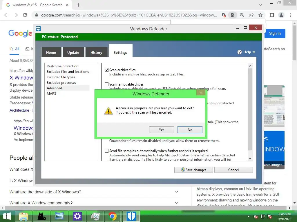Click settings pane scroll up arrow
297x222 pixels.
[x=250, y=66]
